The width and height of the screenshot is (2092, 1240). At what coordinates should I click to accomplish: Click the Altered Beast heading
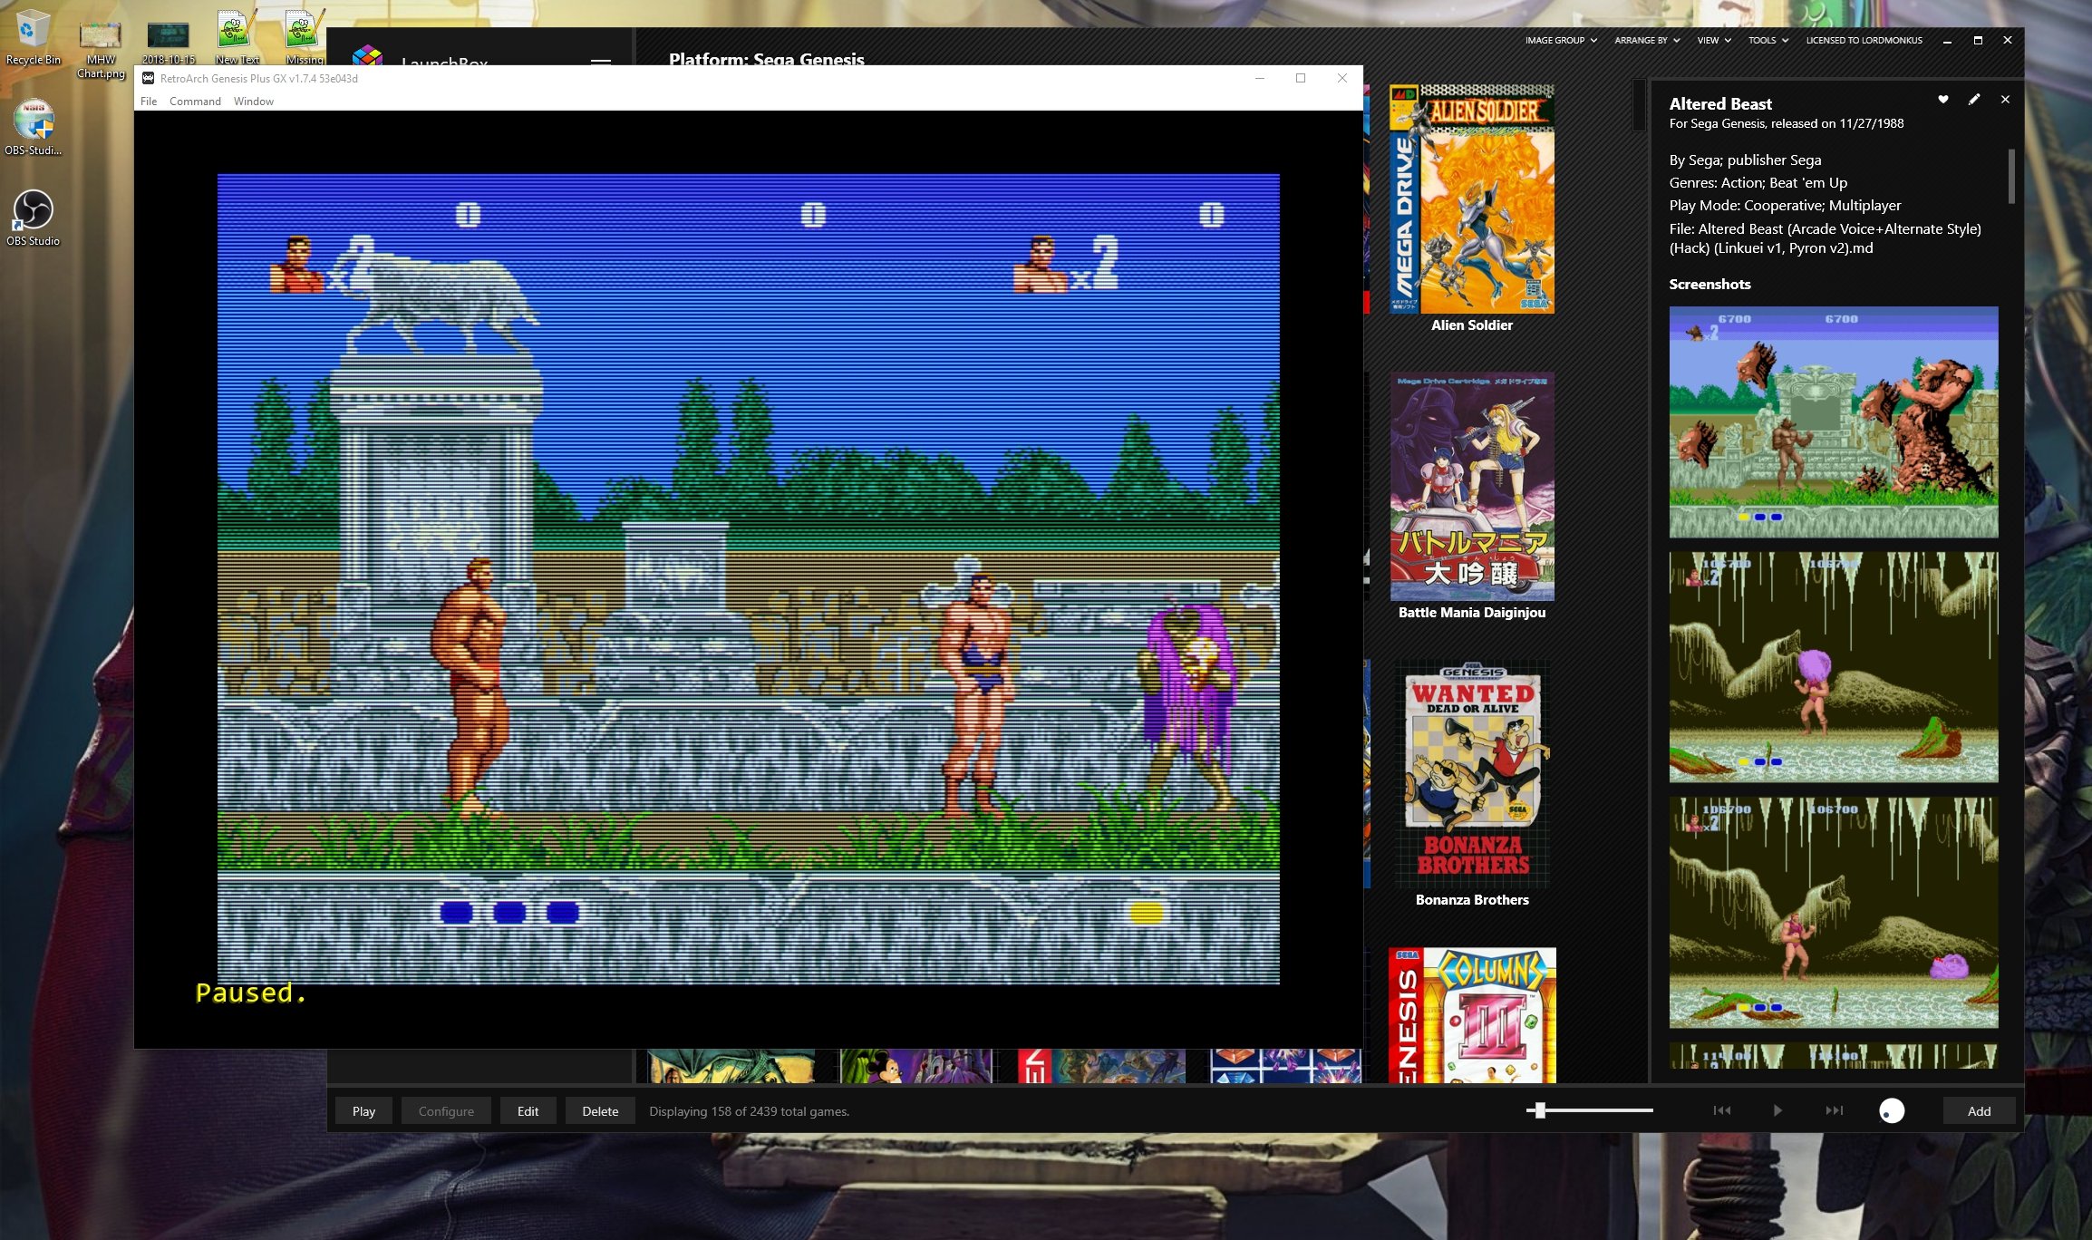(x=1720, y=104)
